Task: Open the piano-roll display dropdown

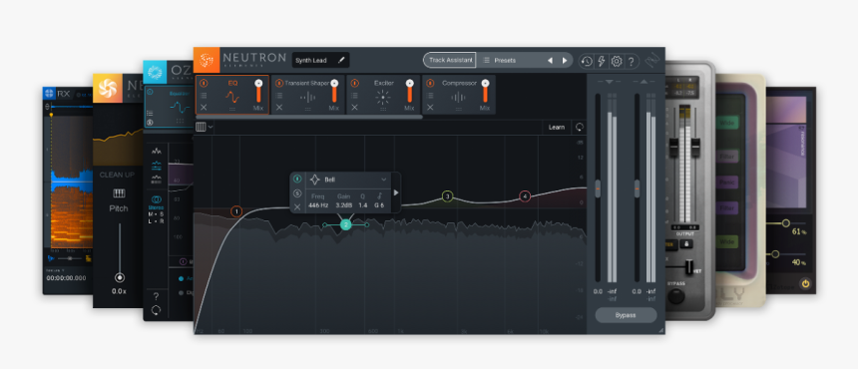Action: pyautogui.click(x=205, y=127)
